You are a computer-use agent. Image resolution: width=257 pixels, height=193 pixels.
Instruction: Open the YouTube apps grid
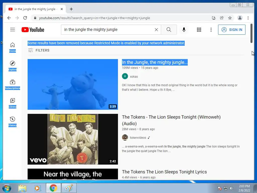[199, 30]
